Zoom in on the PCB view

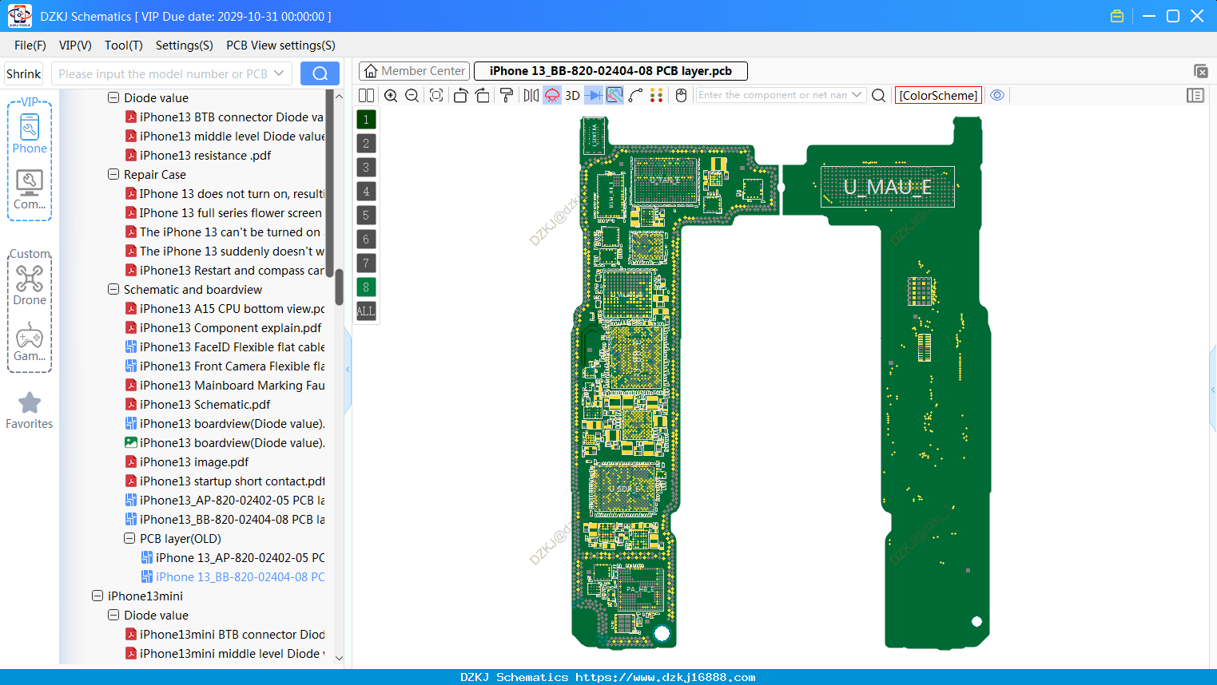pos(391,95)
